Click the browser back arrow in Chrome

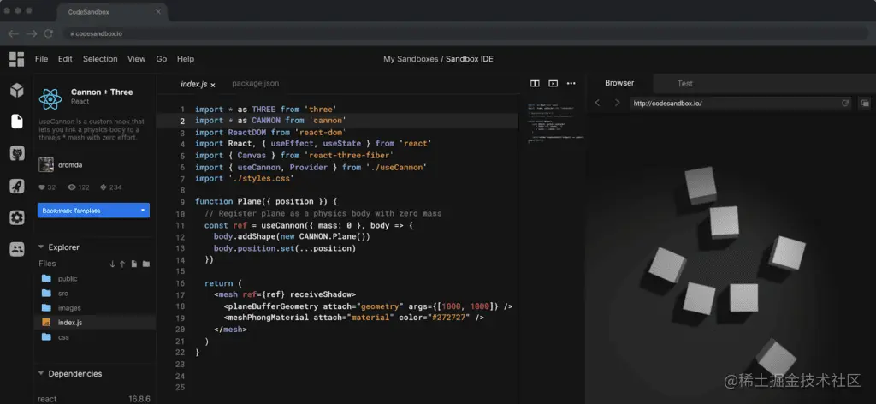(14, 33)
